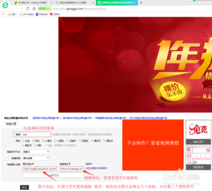Close the active green tab
The height and width of the screenshot is (191, 212).
click(x=136, y=3)
